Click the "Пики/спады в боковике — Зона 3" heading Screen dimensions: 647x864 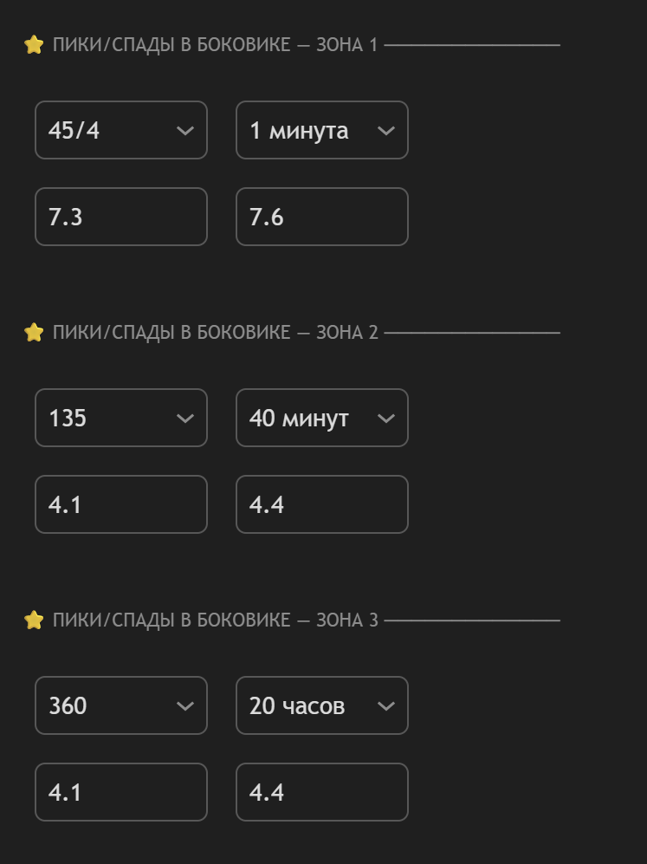(215, 620)
